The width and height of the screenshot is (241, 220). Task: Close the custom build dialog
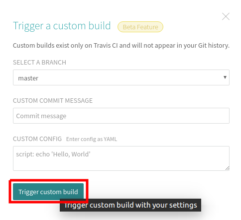226,16
